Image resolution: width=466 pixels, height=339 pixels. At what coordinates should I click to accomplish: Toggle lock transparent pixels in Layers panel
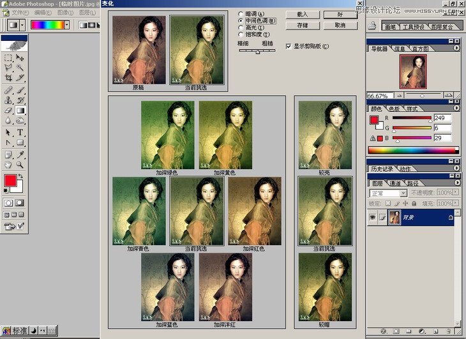(388, 203)
